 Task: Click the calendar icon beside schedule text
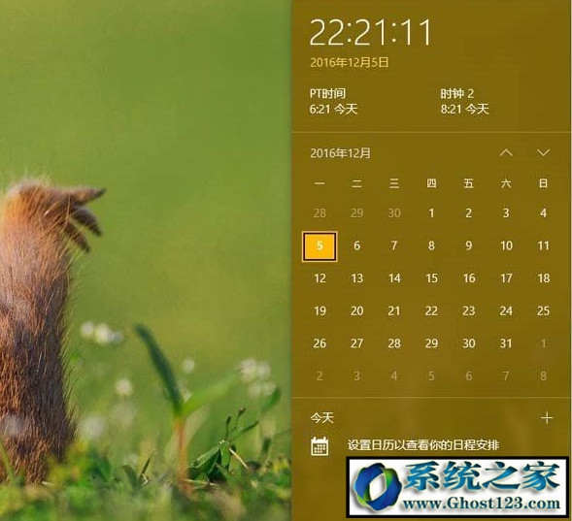tap(320, 445)
